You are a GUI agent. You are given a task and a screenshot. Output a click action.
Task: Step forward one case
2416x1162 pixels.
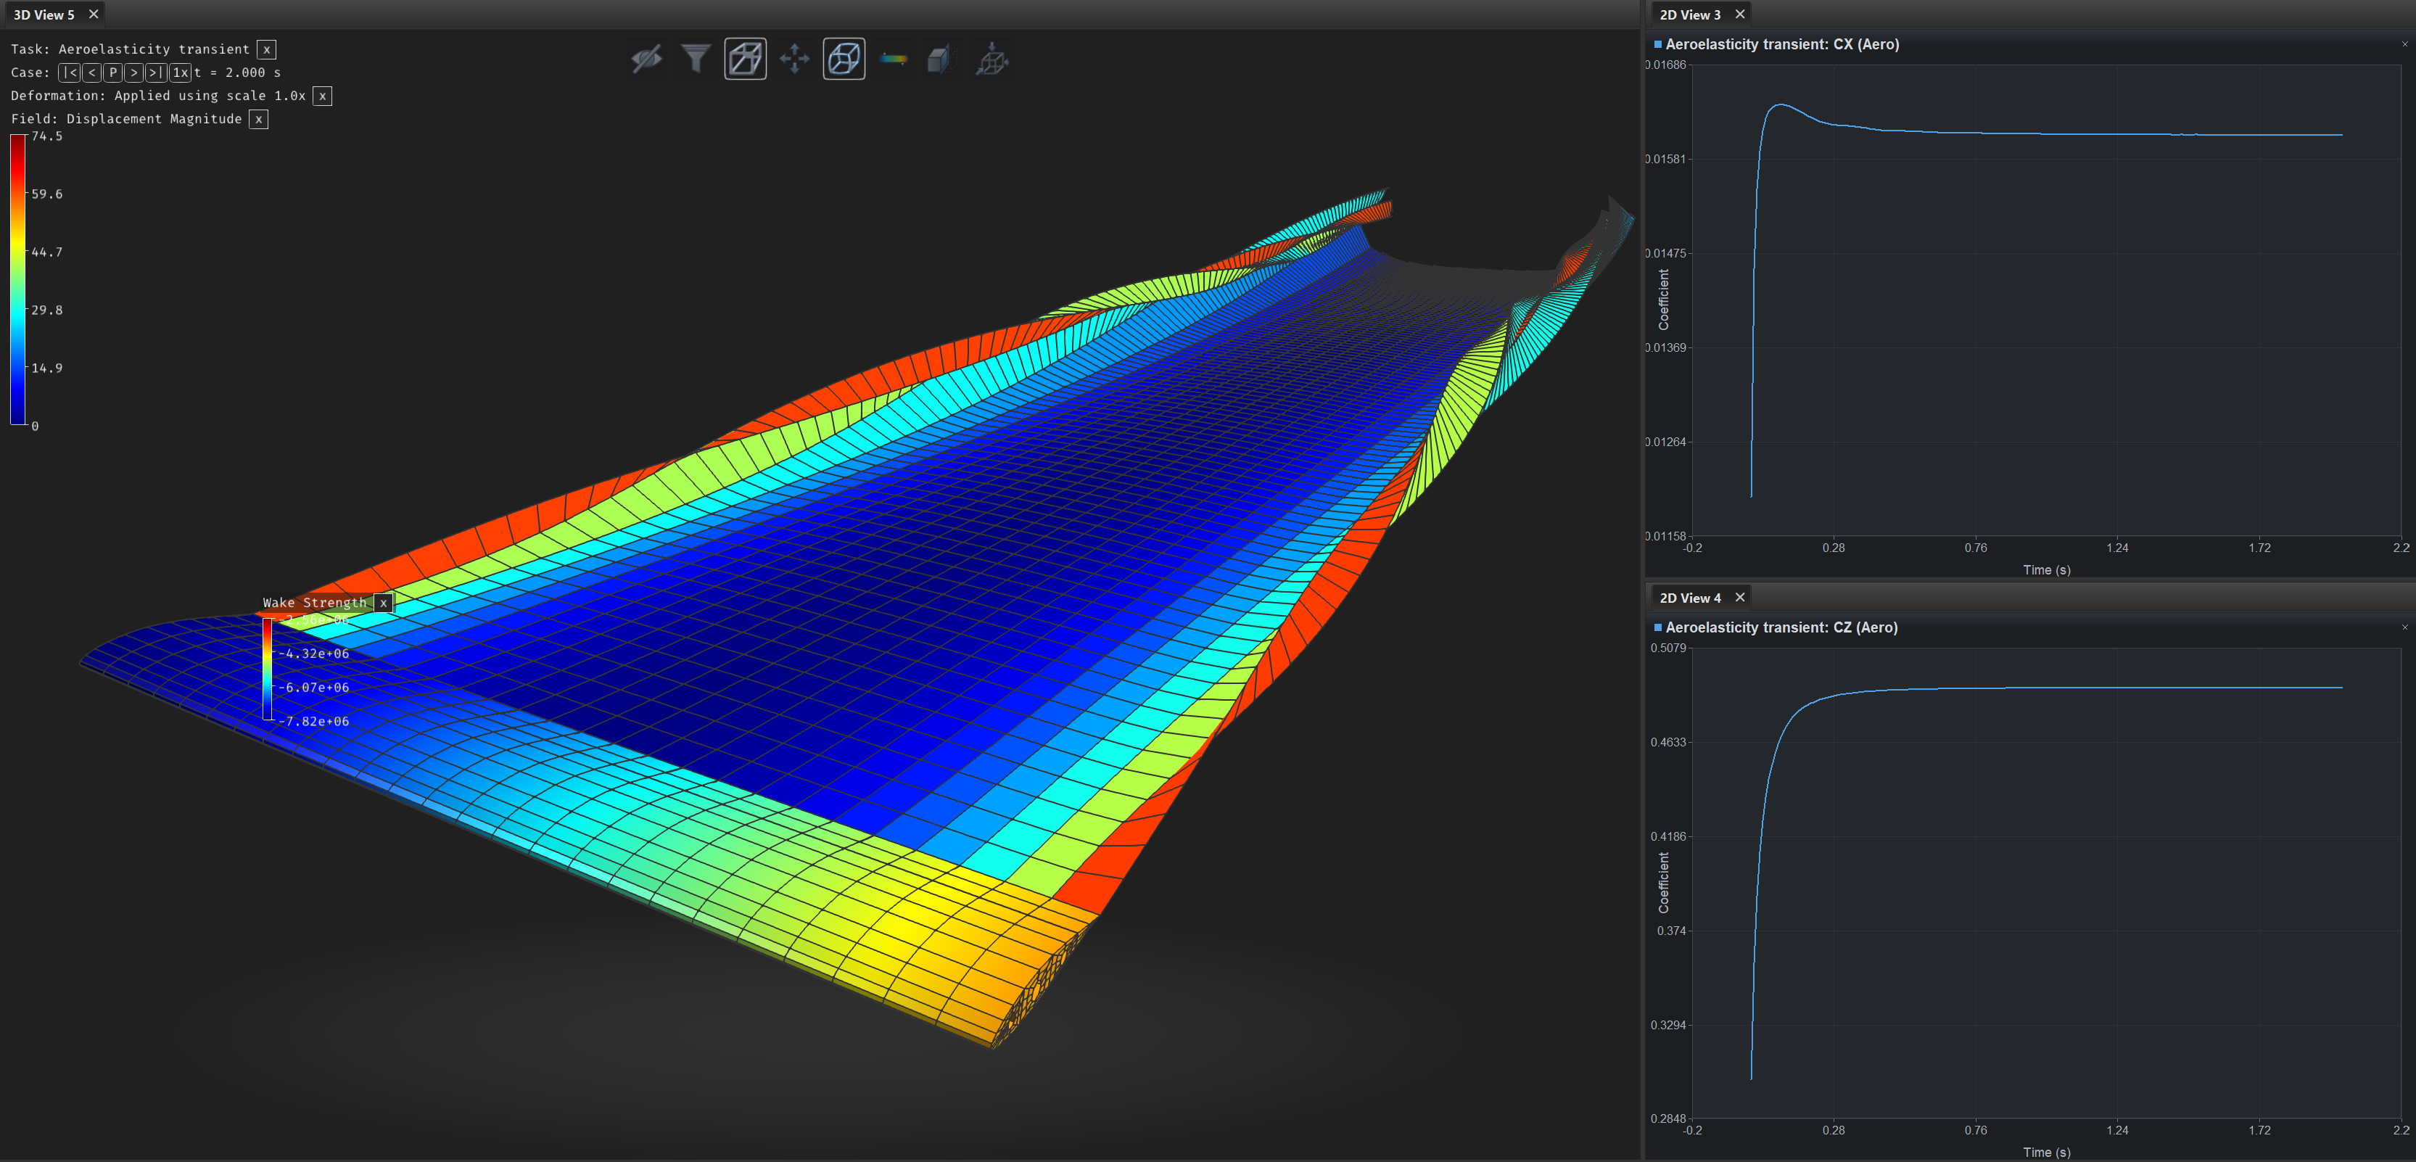coord(134,73)
